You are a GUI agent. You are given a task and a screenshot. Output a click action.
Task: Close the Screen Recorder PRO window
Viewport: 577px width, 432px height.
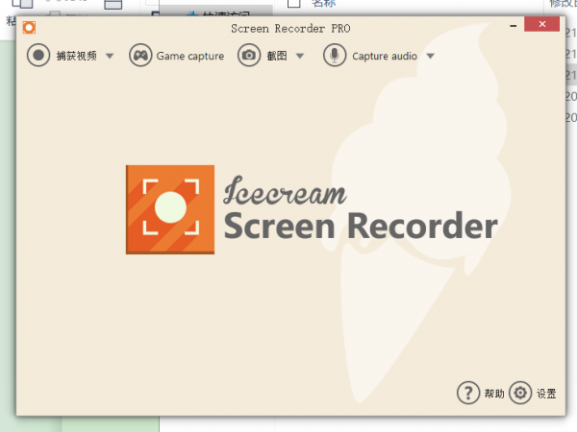tap(541, 24)
